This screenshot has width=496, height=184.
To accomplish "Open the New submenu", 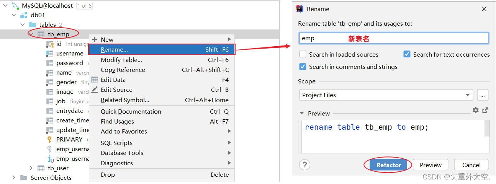I will click(x=162, y=39).
